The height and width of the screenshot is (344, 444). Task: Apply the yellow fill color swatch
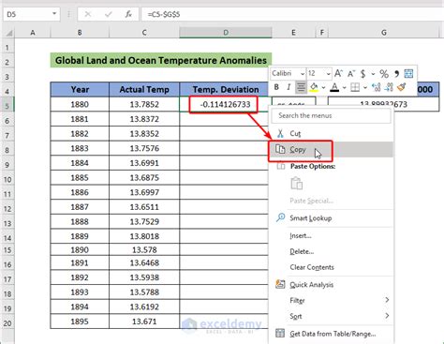click(314, 87)
